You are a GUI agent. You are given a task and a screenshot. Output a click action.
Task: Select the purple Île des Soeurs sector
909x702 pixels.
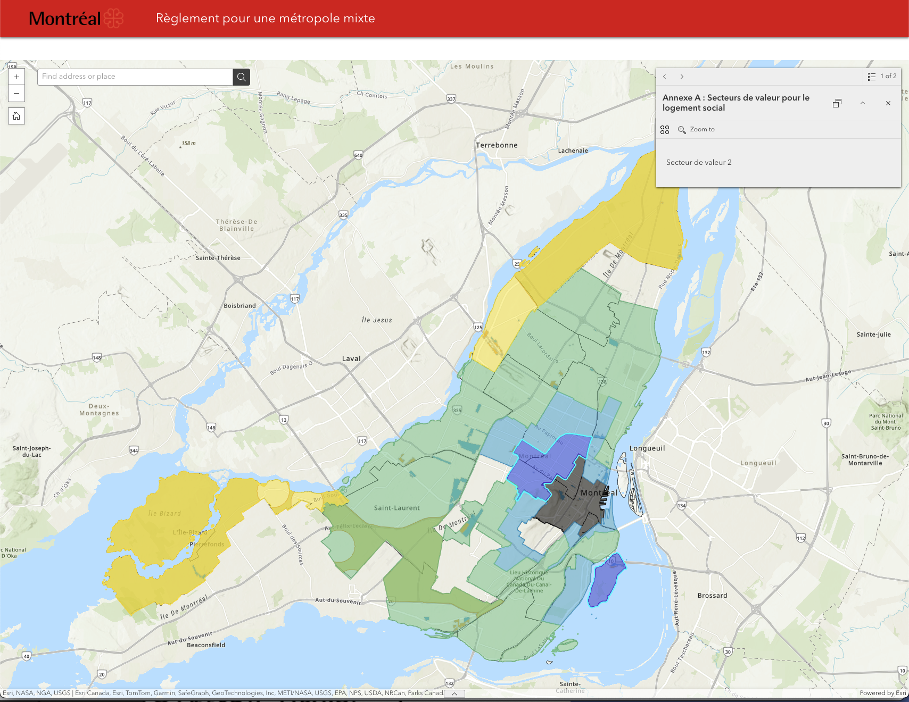[x=606, y=581]
